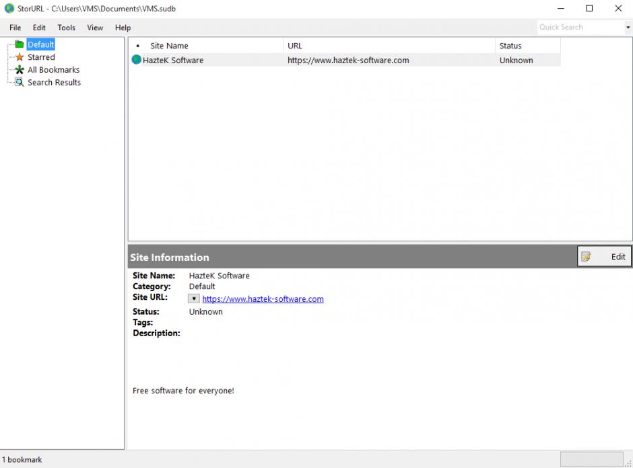Click the Free software for everyone! text
Screen dimensions: 633x468
pyautogui.click(x=183, y=391)
